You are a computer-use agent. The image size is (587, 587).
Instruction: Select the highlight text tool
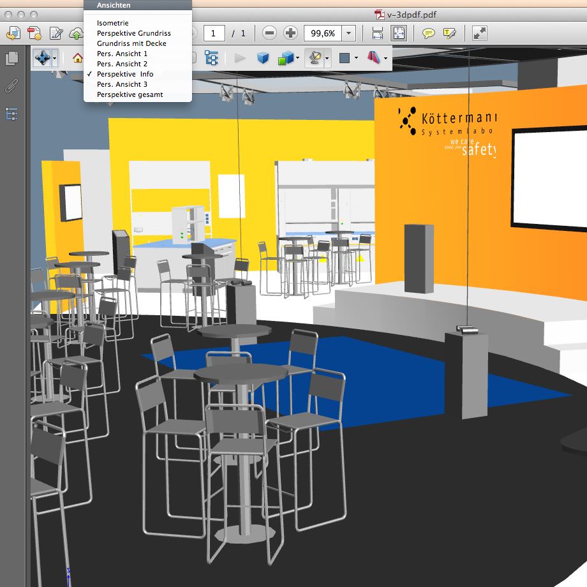450,33
